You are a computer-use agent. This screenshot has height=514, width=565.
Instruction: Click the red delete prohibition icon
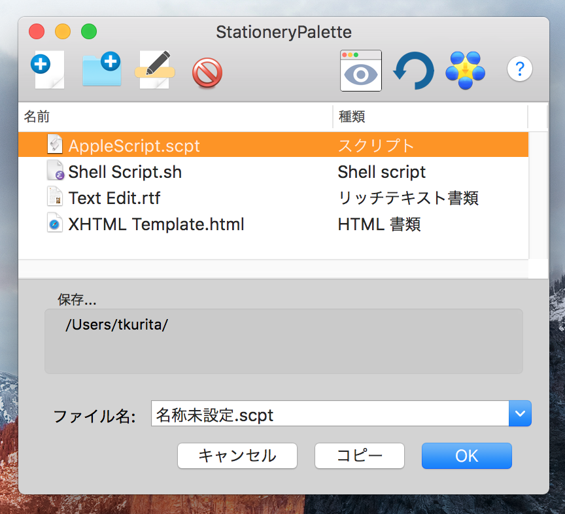click(207, 72)
